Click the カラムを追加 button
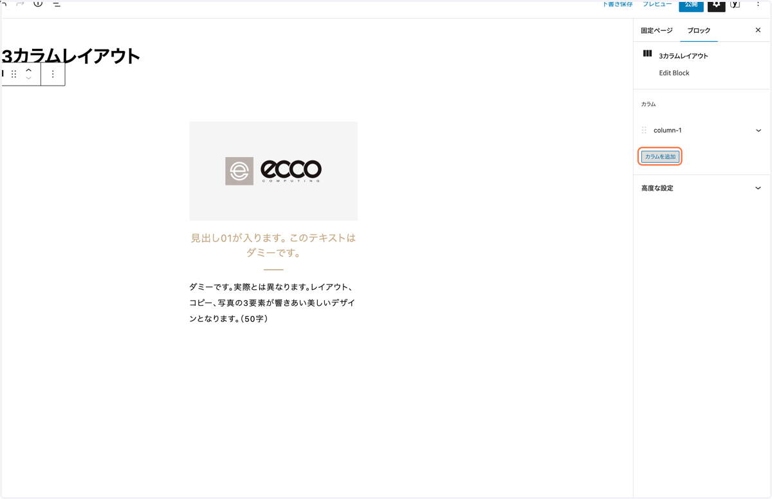772x499 pixels. click(x=660, y=156)
